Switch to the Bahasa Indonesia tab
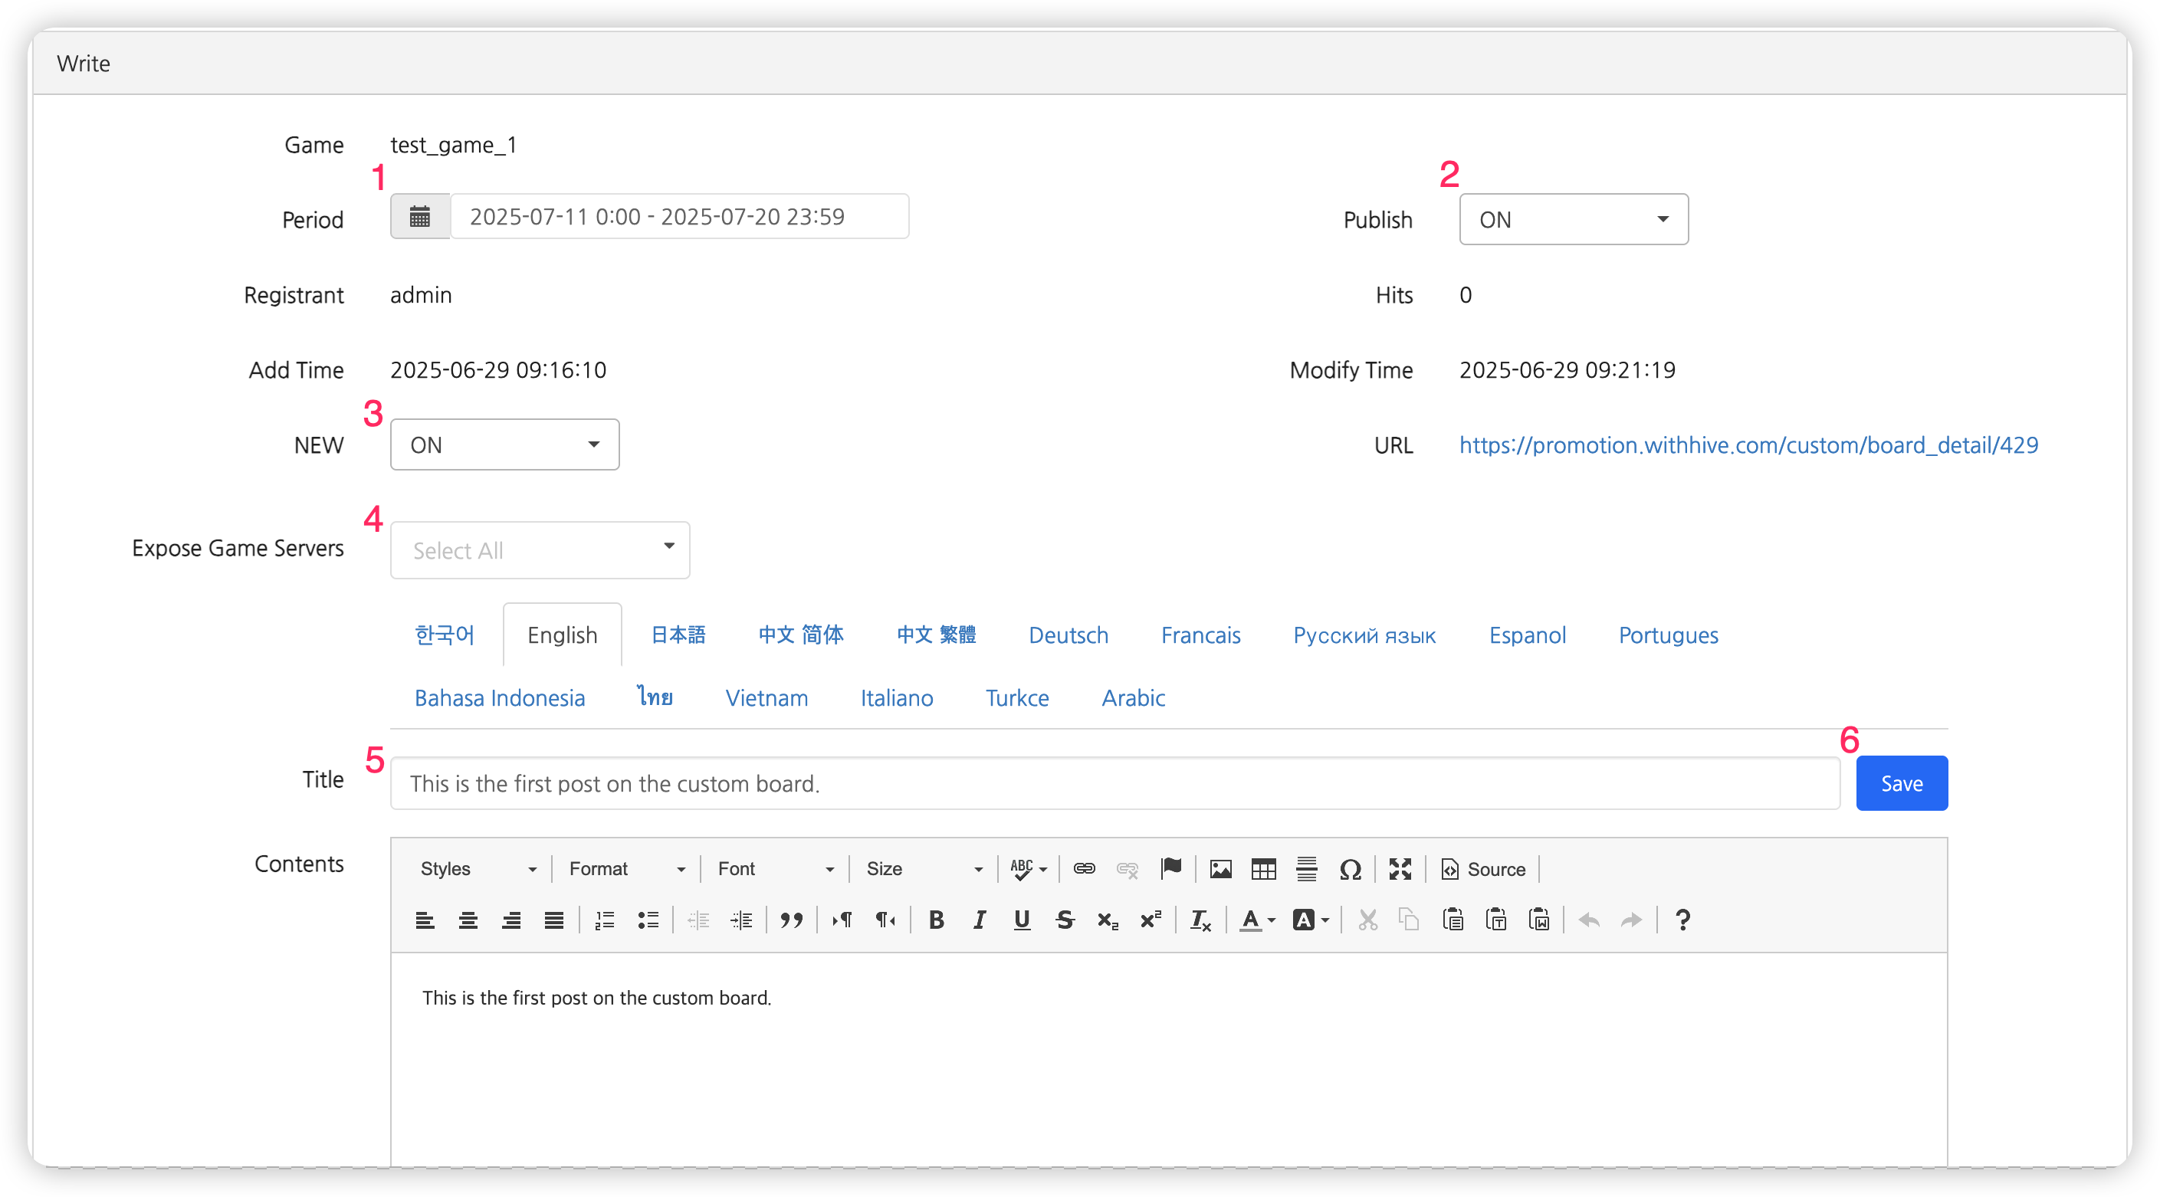Image resolution: width=2160 pixels, height=1197 pixels. [x=499, y=698]
